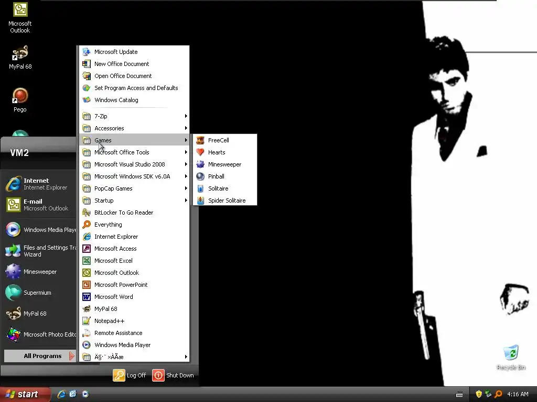The height and width of the screenshot is (402, 537).
Task: Launch Pinball game
Action: click(224, 176)
